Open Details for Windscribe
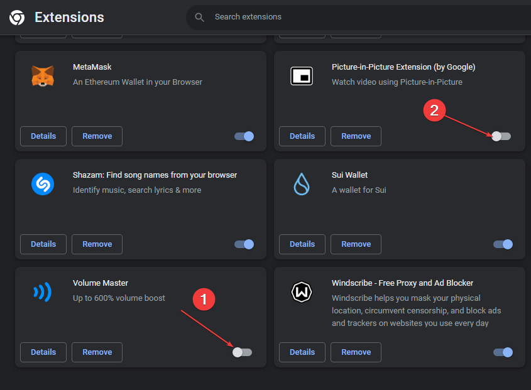Viewport: 531px width, 390px height. pos(302,352)
